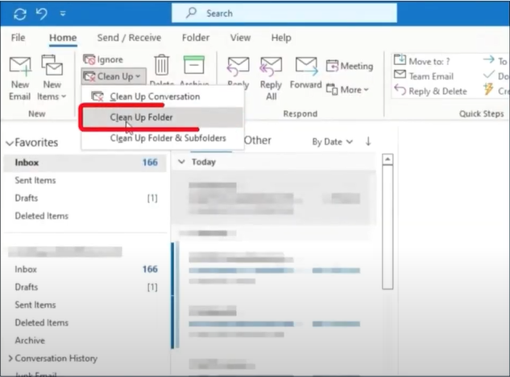Open the More respond options dropdown
This screenshot has width=510, height=377.
tap(347, 89)
